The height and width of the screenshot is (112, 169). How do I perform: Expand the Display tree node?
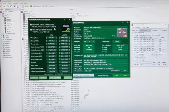click(x=1, y=38)
